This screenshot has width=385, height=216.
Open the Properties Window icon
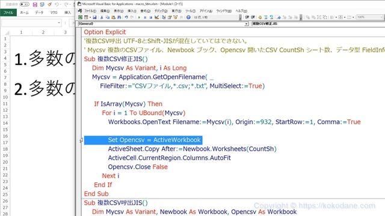click(x=170, y=17)
